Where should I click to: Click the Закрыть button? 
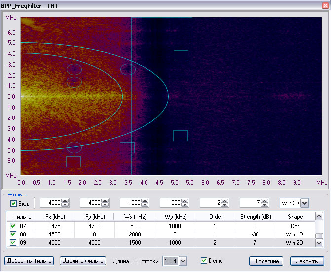(x=307, y=261)
